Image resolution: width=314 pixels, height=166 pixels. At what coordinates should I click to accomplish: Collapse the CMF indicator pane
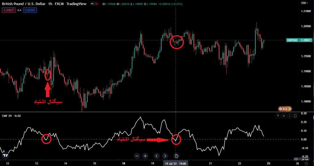[x=290, y=116]
